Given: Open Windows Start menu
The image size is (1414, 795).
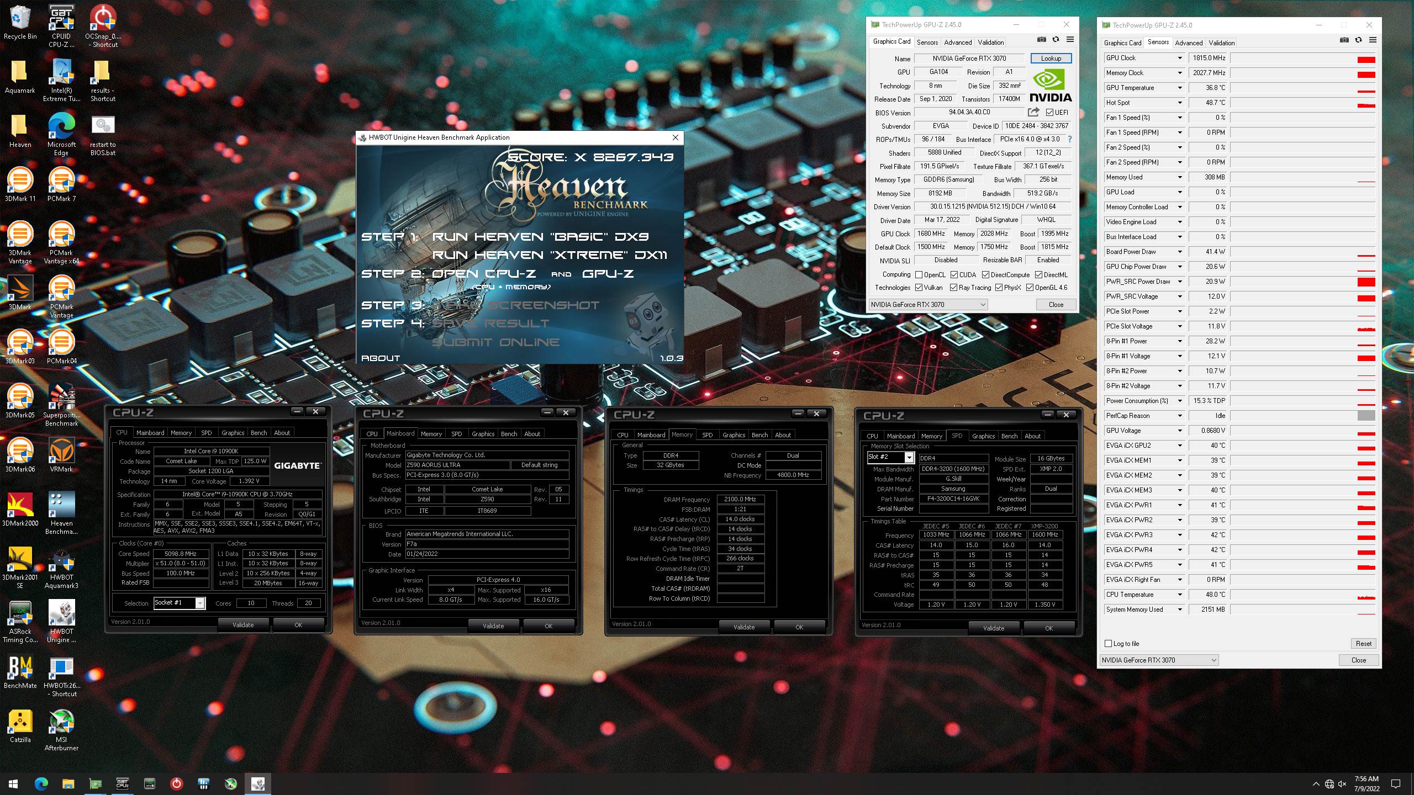Looking at the screenshot, I should point(13,783).
